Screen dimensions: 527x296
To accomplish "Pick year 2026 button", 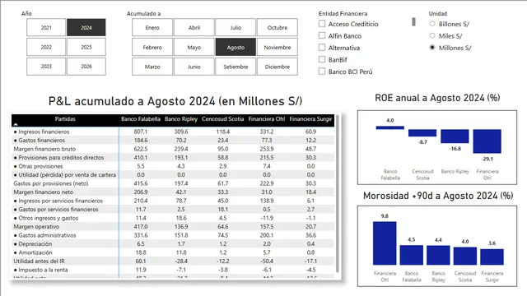I will tap(86, 67).
